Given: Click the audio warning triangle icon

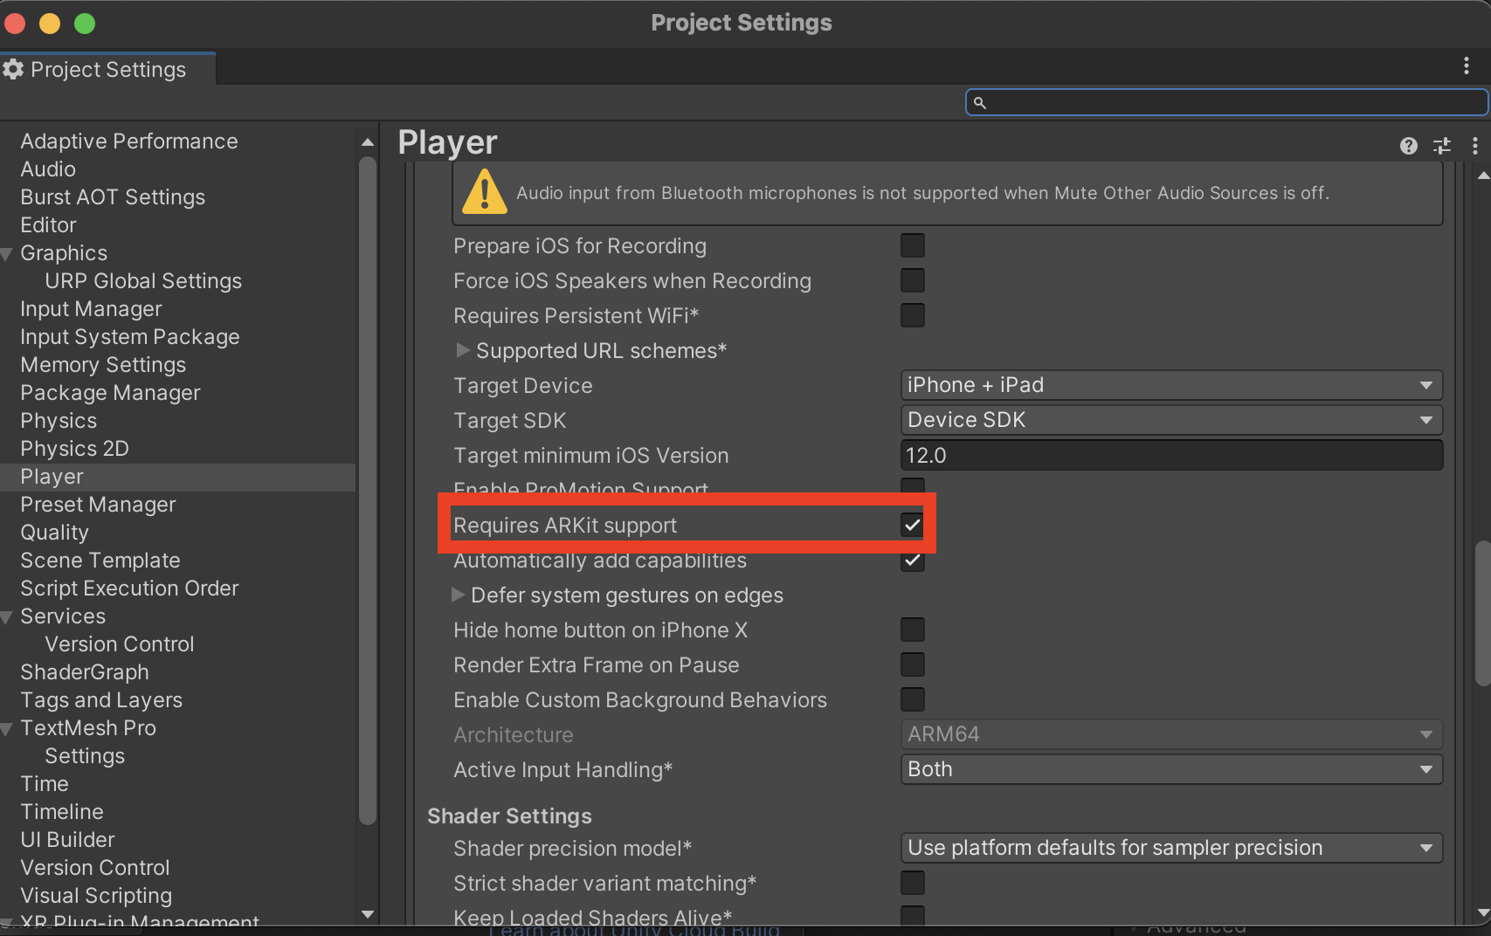Looking at the screenshot, I should [484, 192].
